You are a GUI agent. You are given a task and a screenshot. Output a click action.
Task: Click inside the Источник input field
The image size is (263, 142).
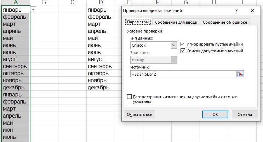tap(182, 74)
